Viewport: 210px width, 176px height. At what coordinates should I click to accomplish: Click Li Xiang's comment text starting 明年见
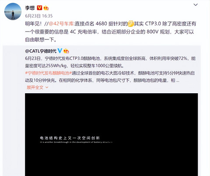(x=111, y=32)
